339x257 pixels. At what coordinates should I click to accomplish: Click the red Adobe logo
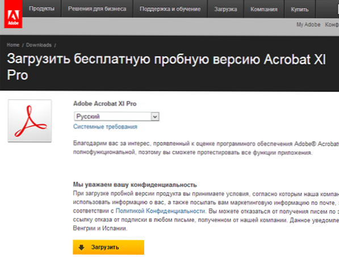[x=13, y=14]
